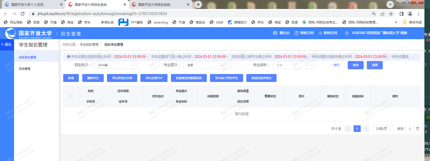The image size is (430, 161).
Task: Click the browser profile avatar icon
Action: point(410,14)
